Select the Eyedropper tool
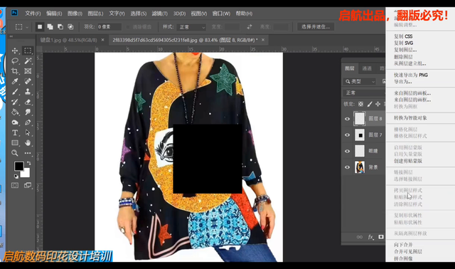The image size is (455, 269). pyautogui.click(x=15, y=81)
